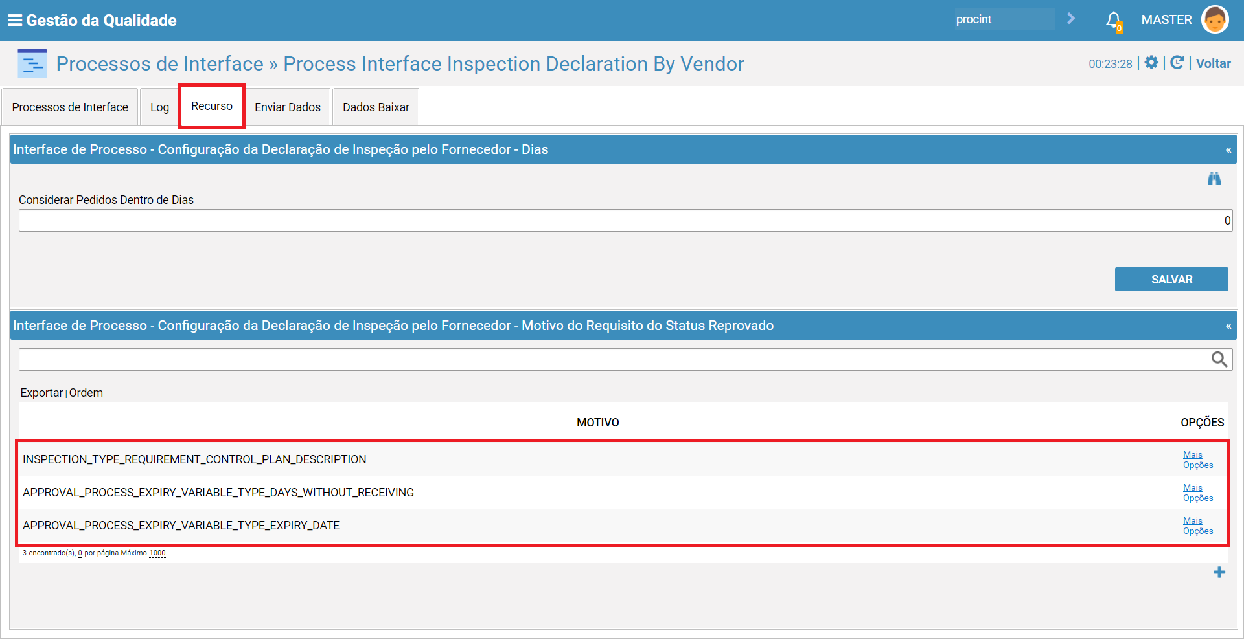
Task: Switch to the Dados Baixar tab
Action: (376, 107)
